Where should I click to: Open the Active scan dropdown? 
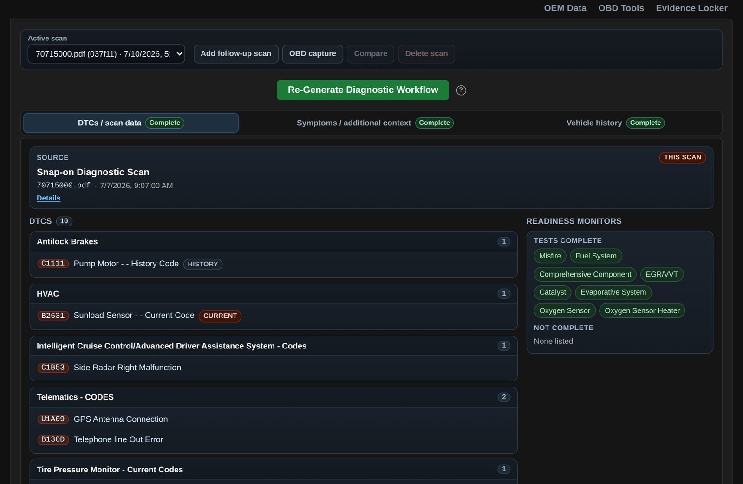(x=106, y=54)
